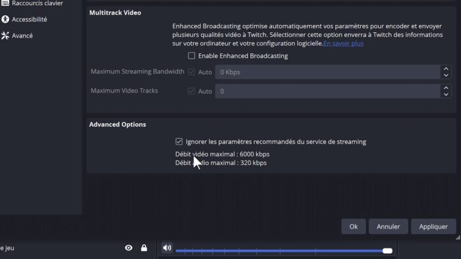Click the wrench tools icon for Avancé

coord(5,35)
